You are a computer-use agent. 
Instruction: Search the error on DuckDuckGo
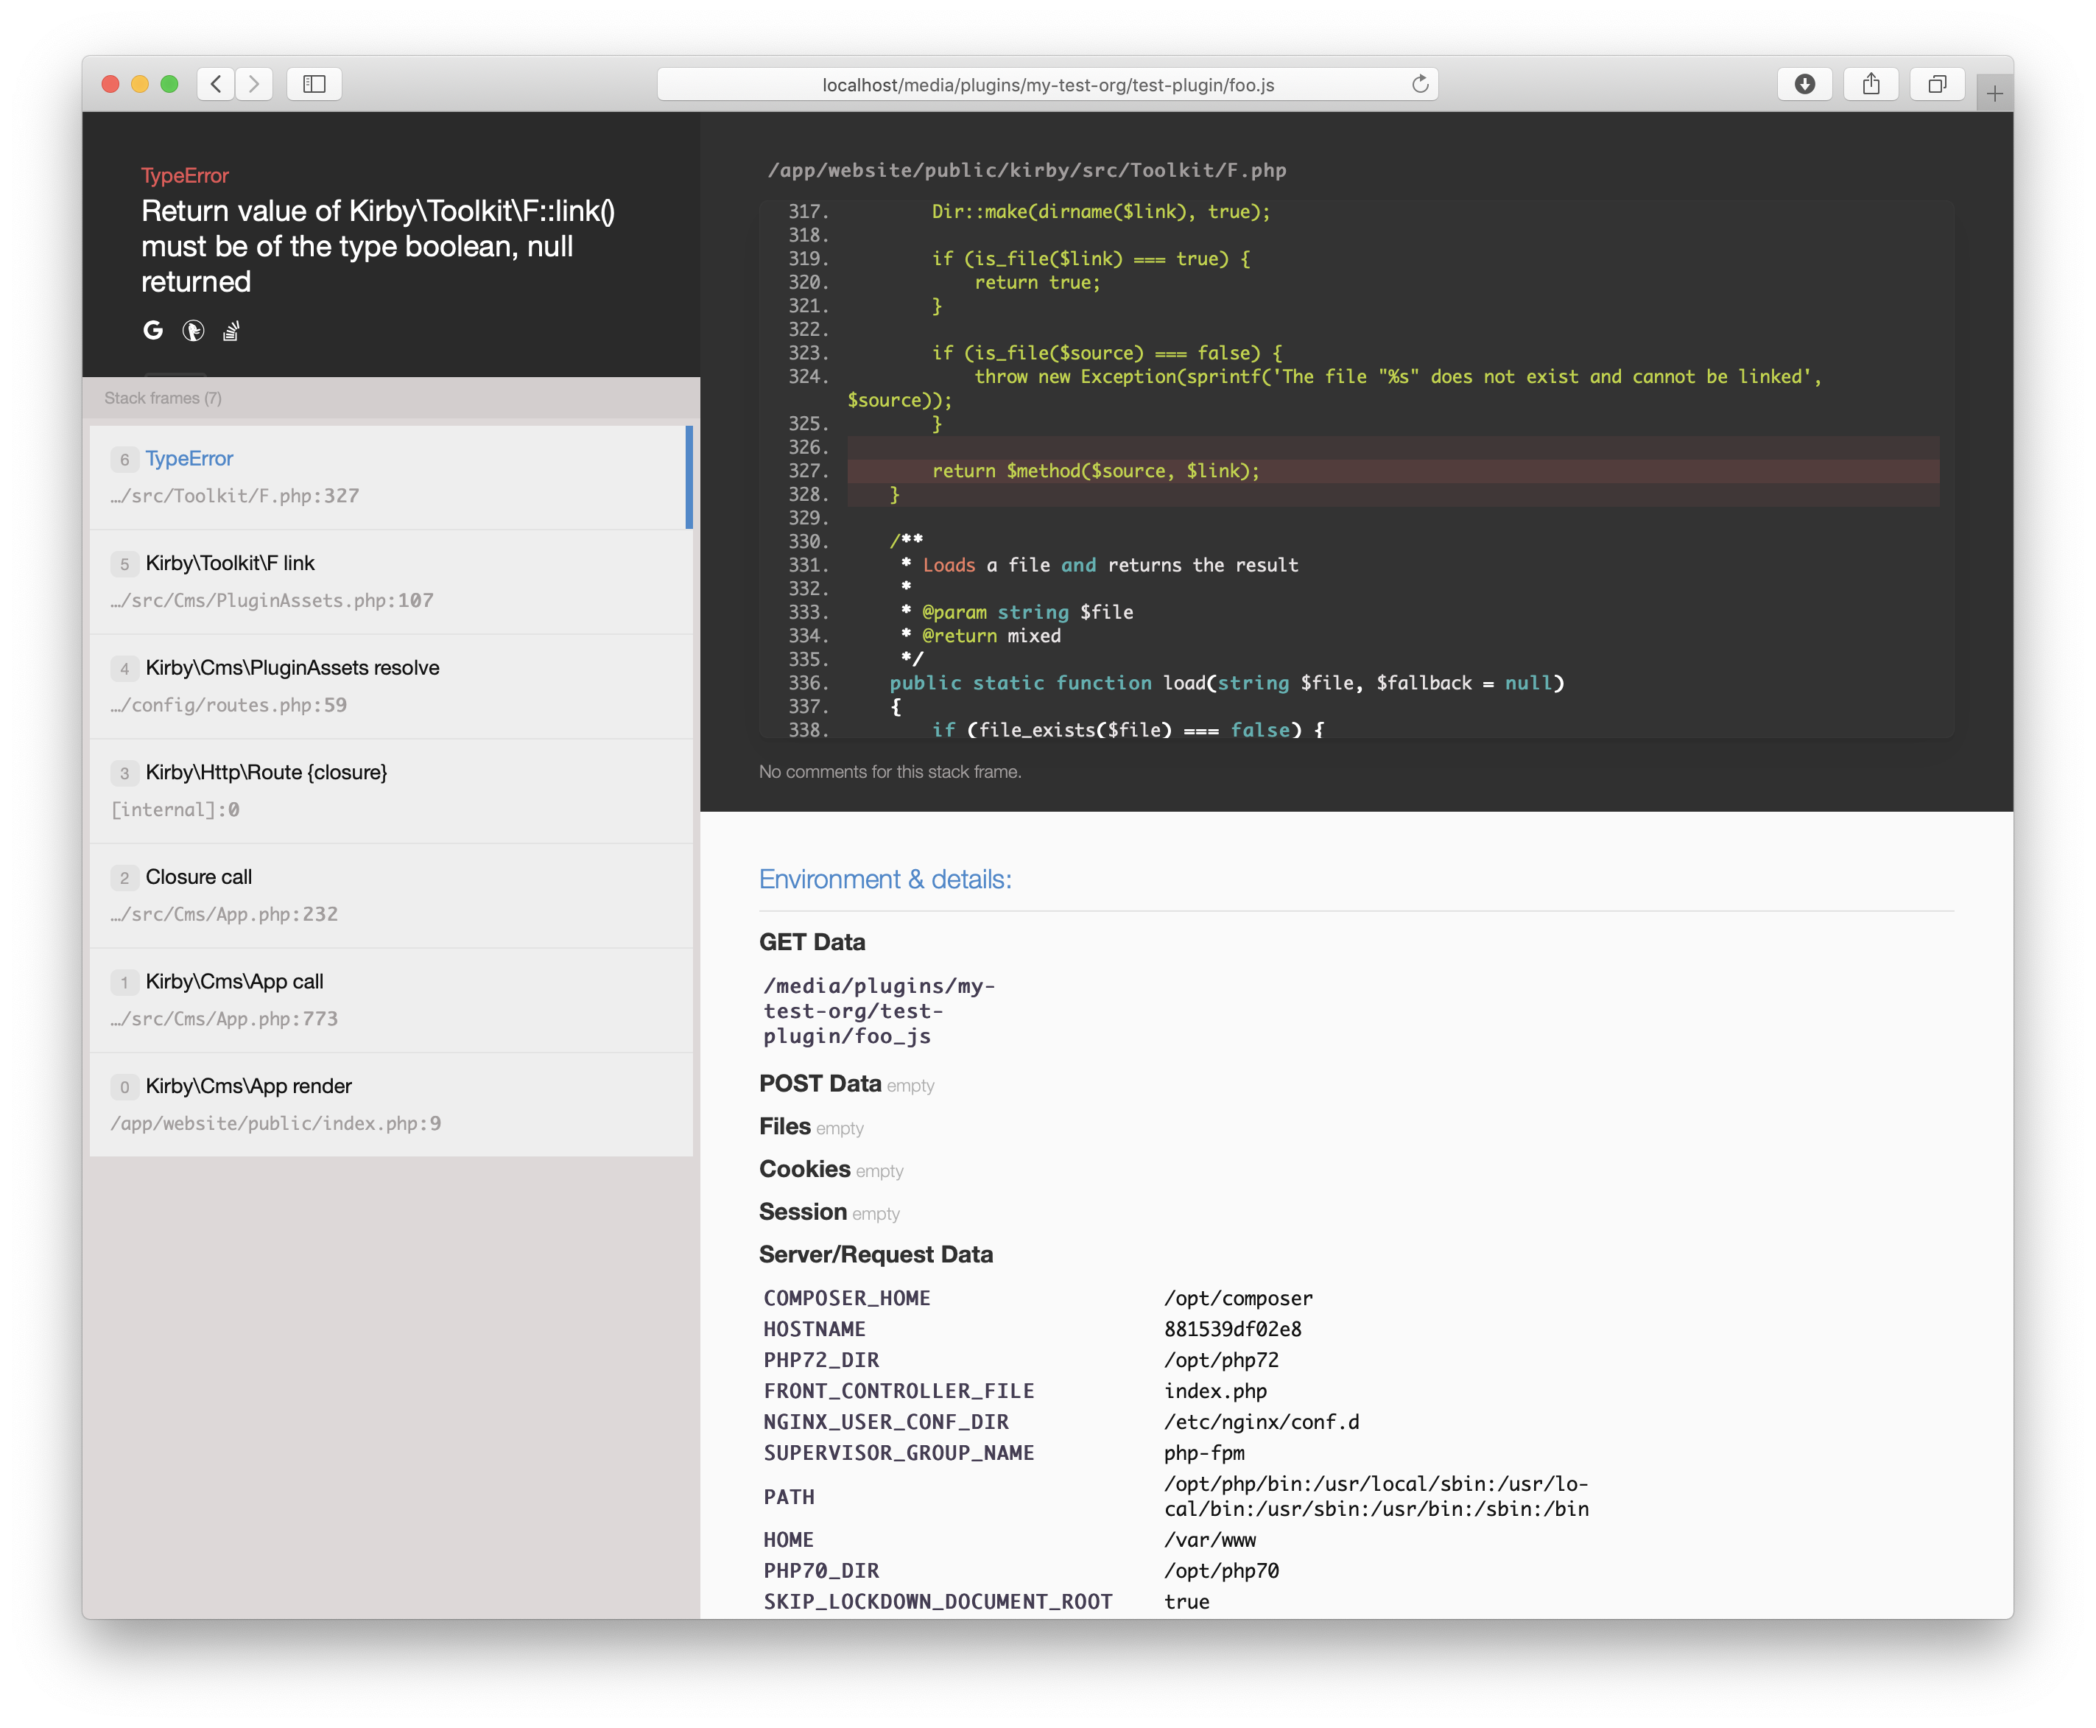pos(193,329)
